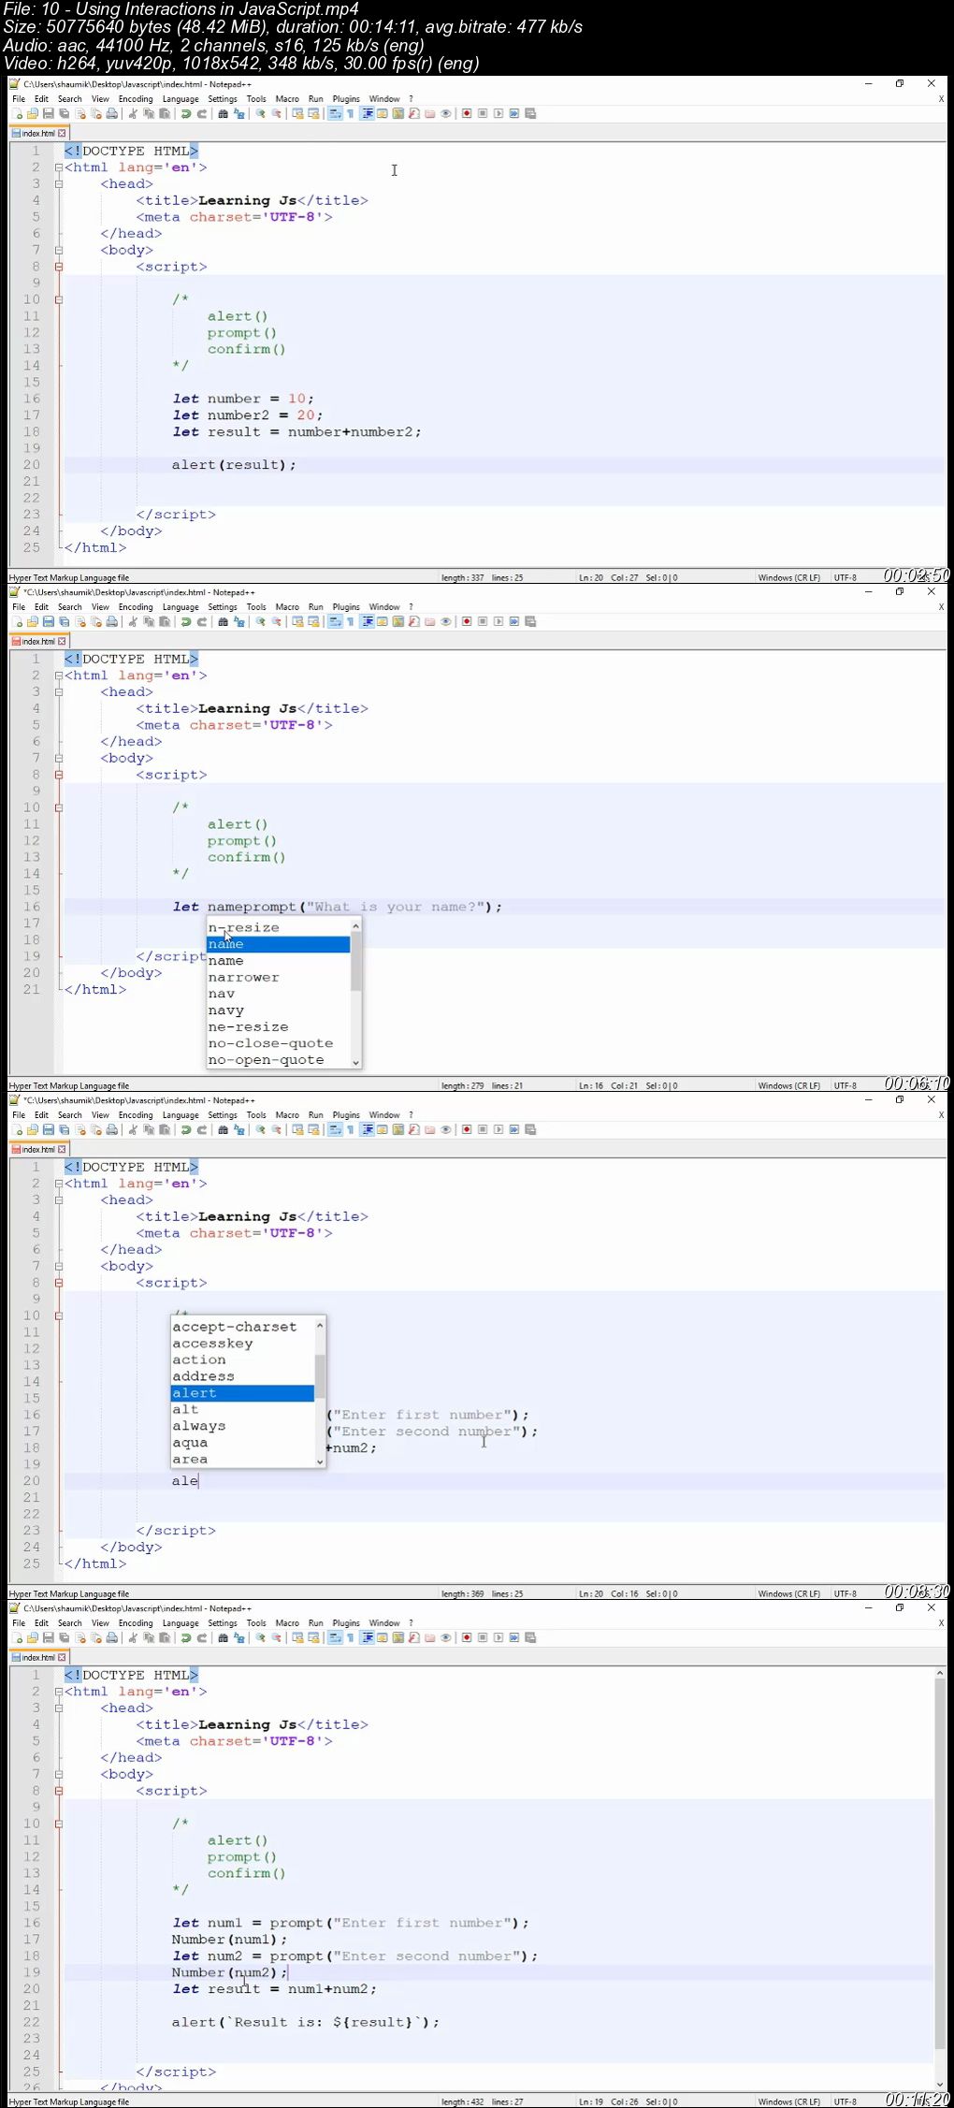This screenshot has height=2108, width=954.
Task: Click vertical scrollbar thumb in bottom frame editor
Action: [940, 1863]
